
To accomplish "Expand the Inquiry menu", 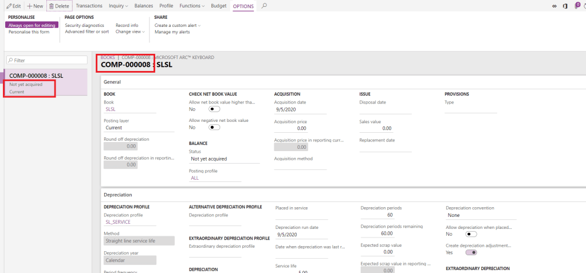I will (119, 6).
